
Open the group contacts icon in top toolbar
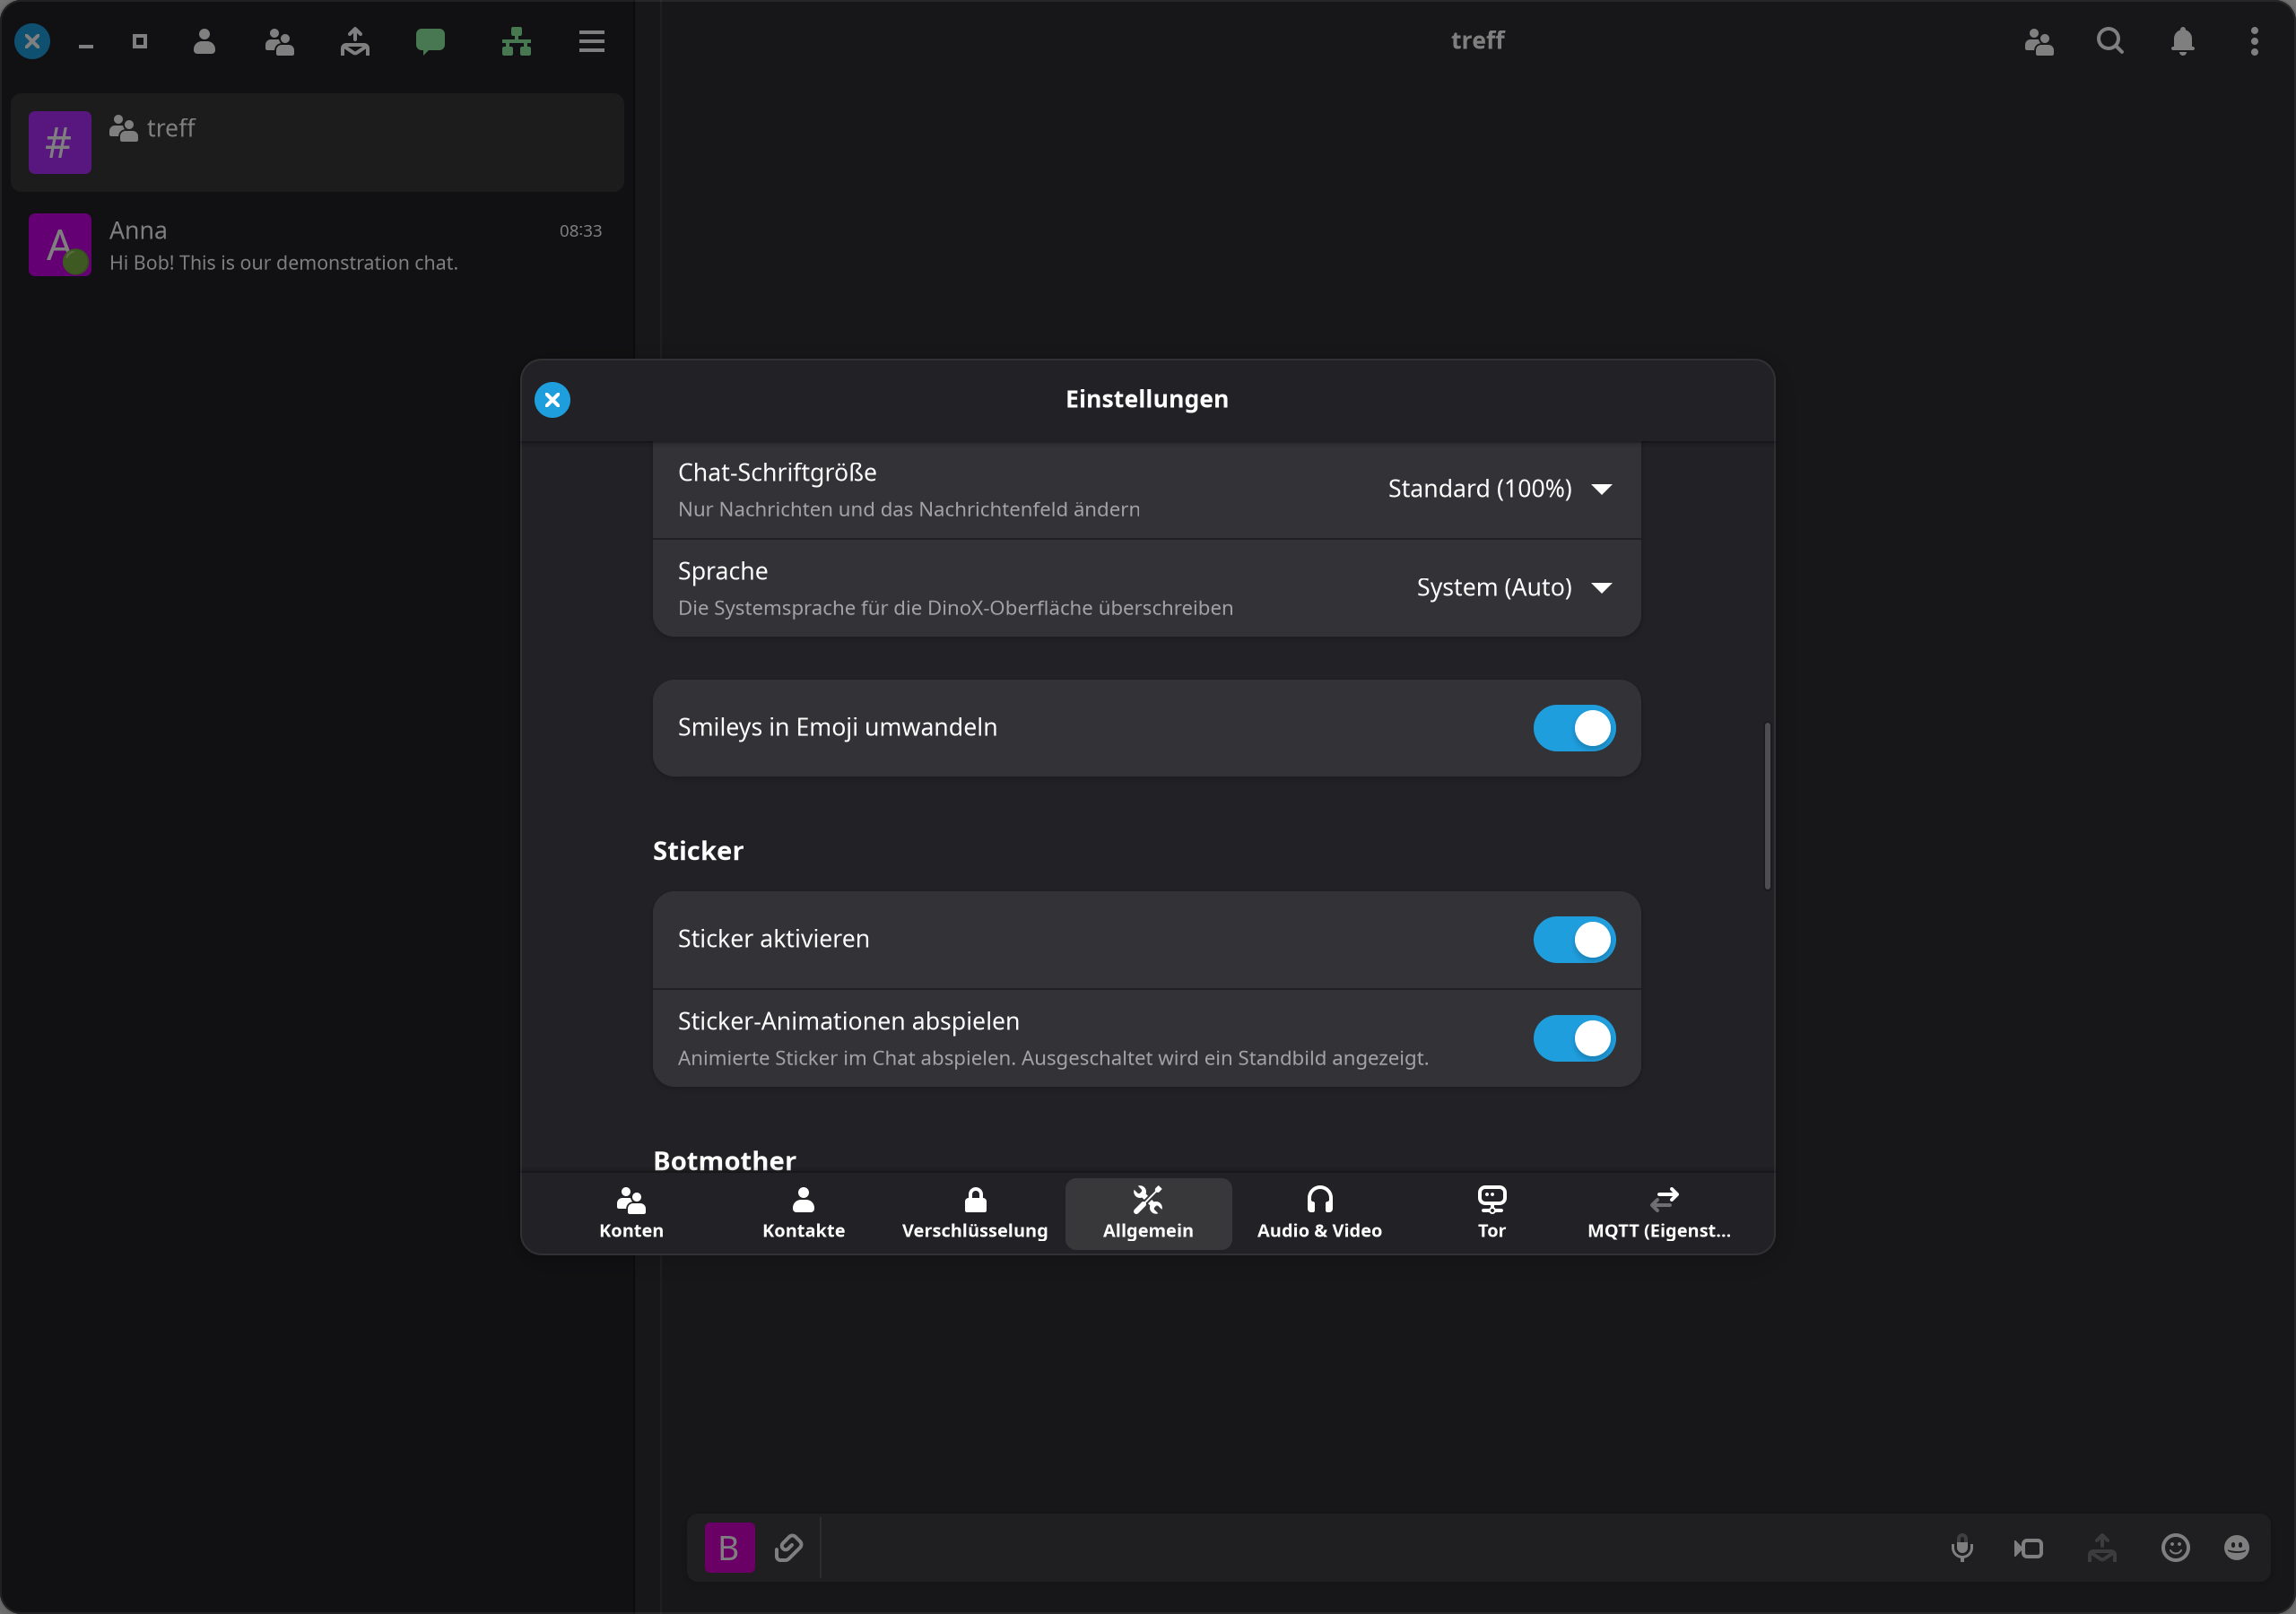279,41
